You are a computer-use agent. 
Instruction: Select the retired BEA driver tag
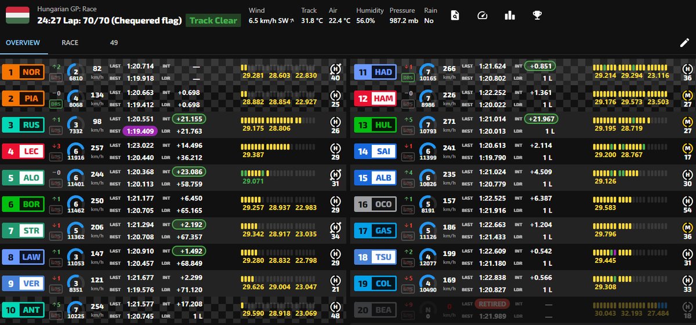[375, 309]
